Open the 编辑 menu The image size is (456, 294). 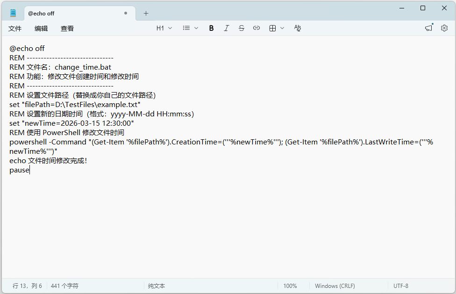coord(41,29)
